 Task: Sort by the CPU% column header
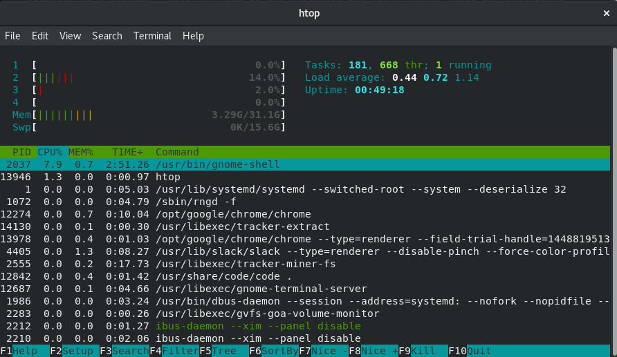[x=50, y=152]
